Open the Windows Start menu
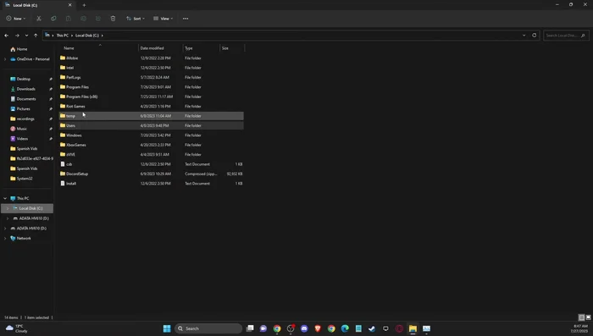The height and width of the screenshot is (336, 593). (167, 328)
